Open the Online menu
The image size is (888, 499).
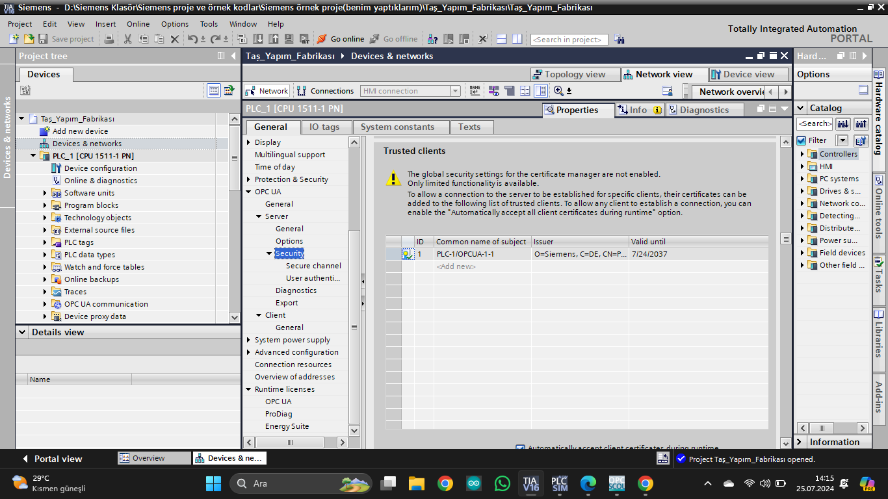point(138,24)
